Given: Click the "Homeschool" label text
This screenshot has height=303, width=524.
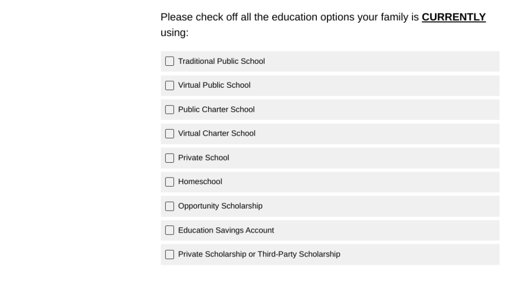Looking at the screenshot, I should (x=200, y=182).
